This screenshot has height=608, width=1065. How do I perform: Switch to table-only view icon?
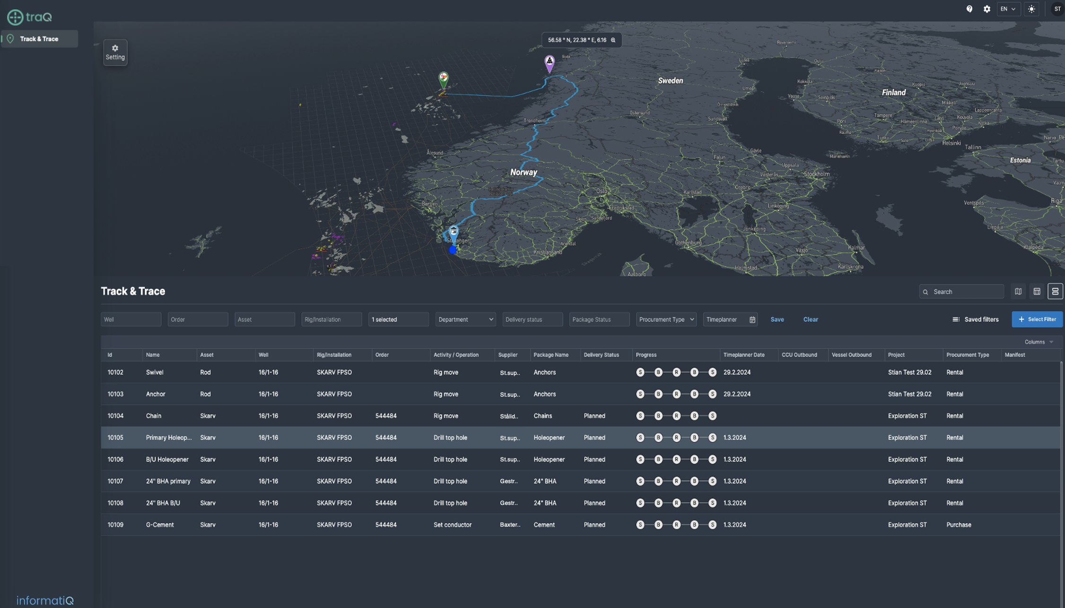pos(1037,292)
